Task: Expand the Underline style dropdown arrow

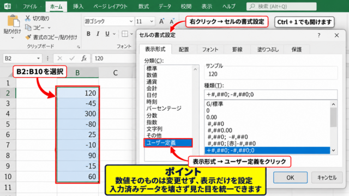Action: tap(114, 34)
